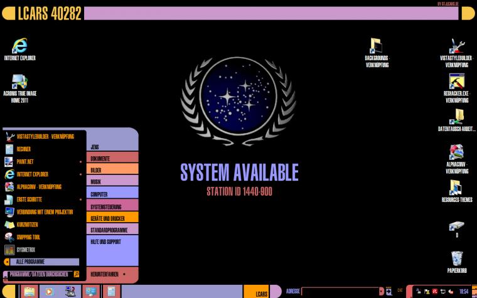Open Standardprogramme entry
477x298 pixels.
pyautogui.click(x=112, y=228)
